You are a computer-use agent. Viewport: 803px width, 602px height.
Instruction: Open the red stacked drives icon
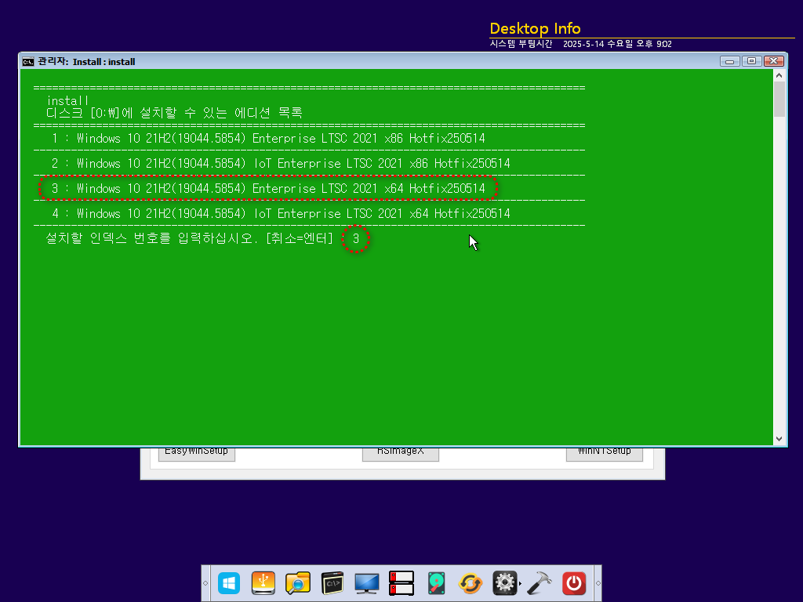(401, 583)
